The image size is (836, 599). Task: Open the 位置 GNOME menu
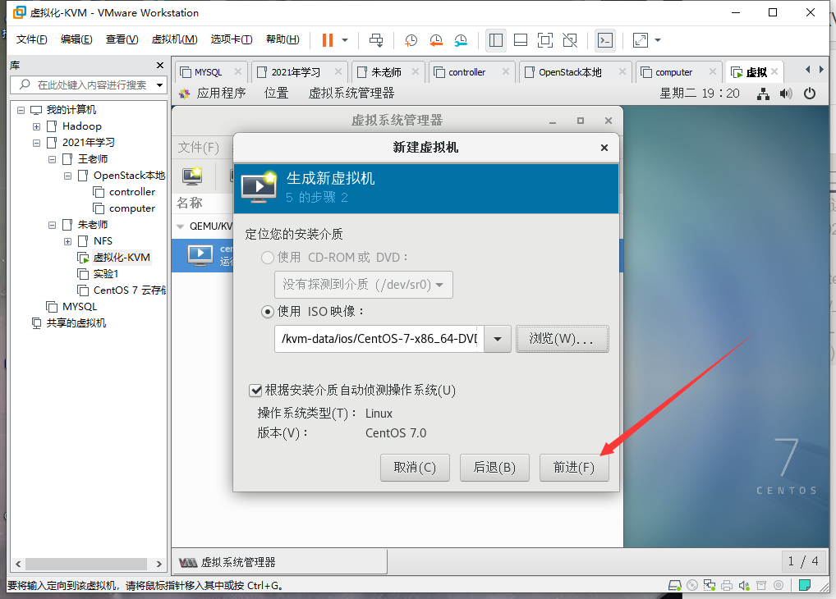tap(276, 94)
